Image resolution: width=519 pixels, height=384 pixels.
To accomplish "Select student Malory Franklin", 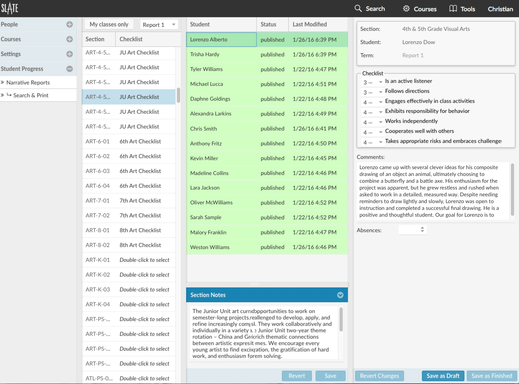I will (267, 232).
